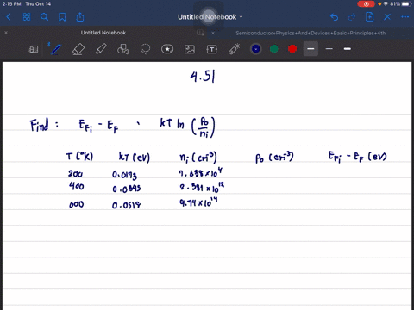Select the Pen tool
Screen dimensions: 414x310
pyautogui.click(x=55, y=49)
